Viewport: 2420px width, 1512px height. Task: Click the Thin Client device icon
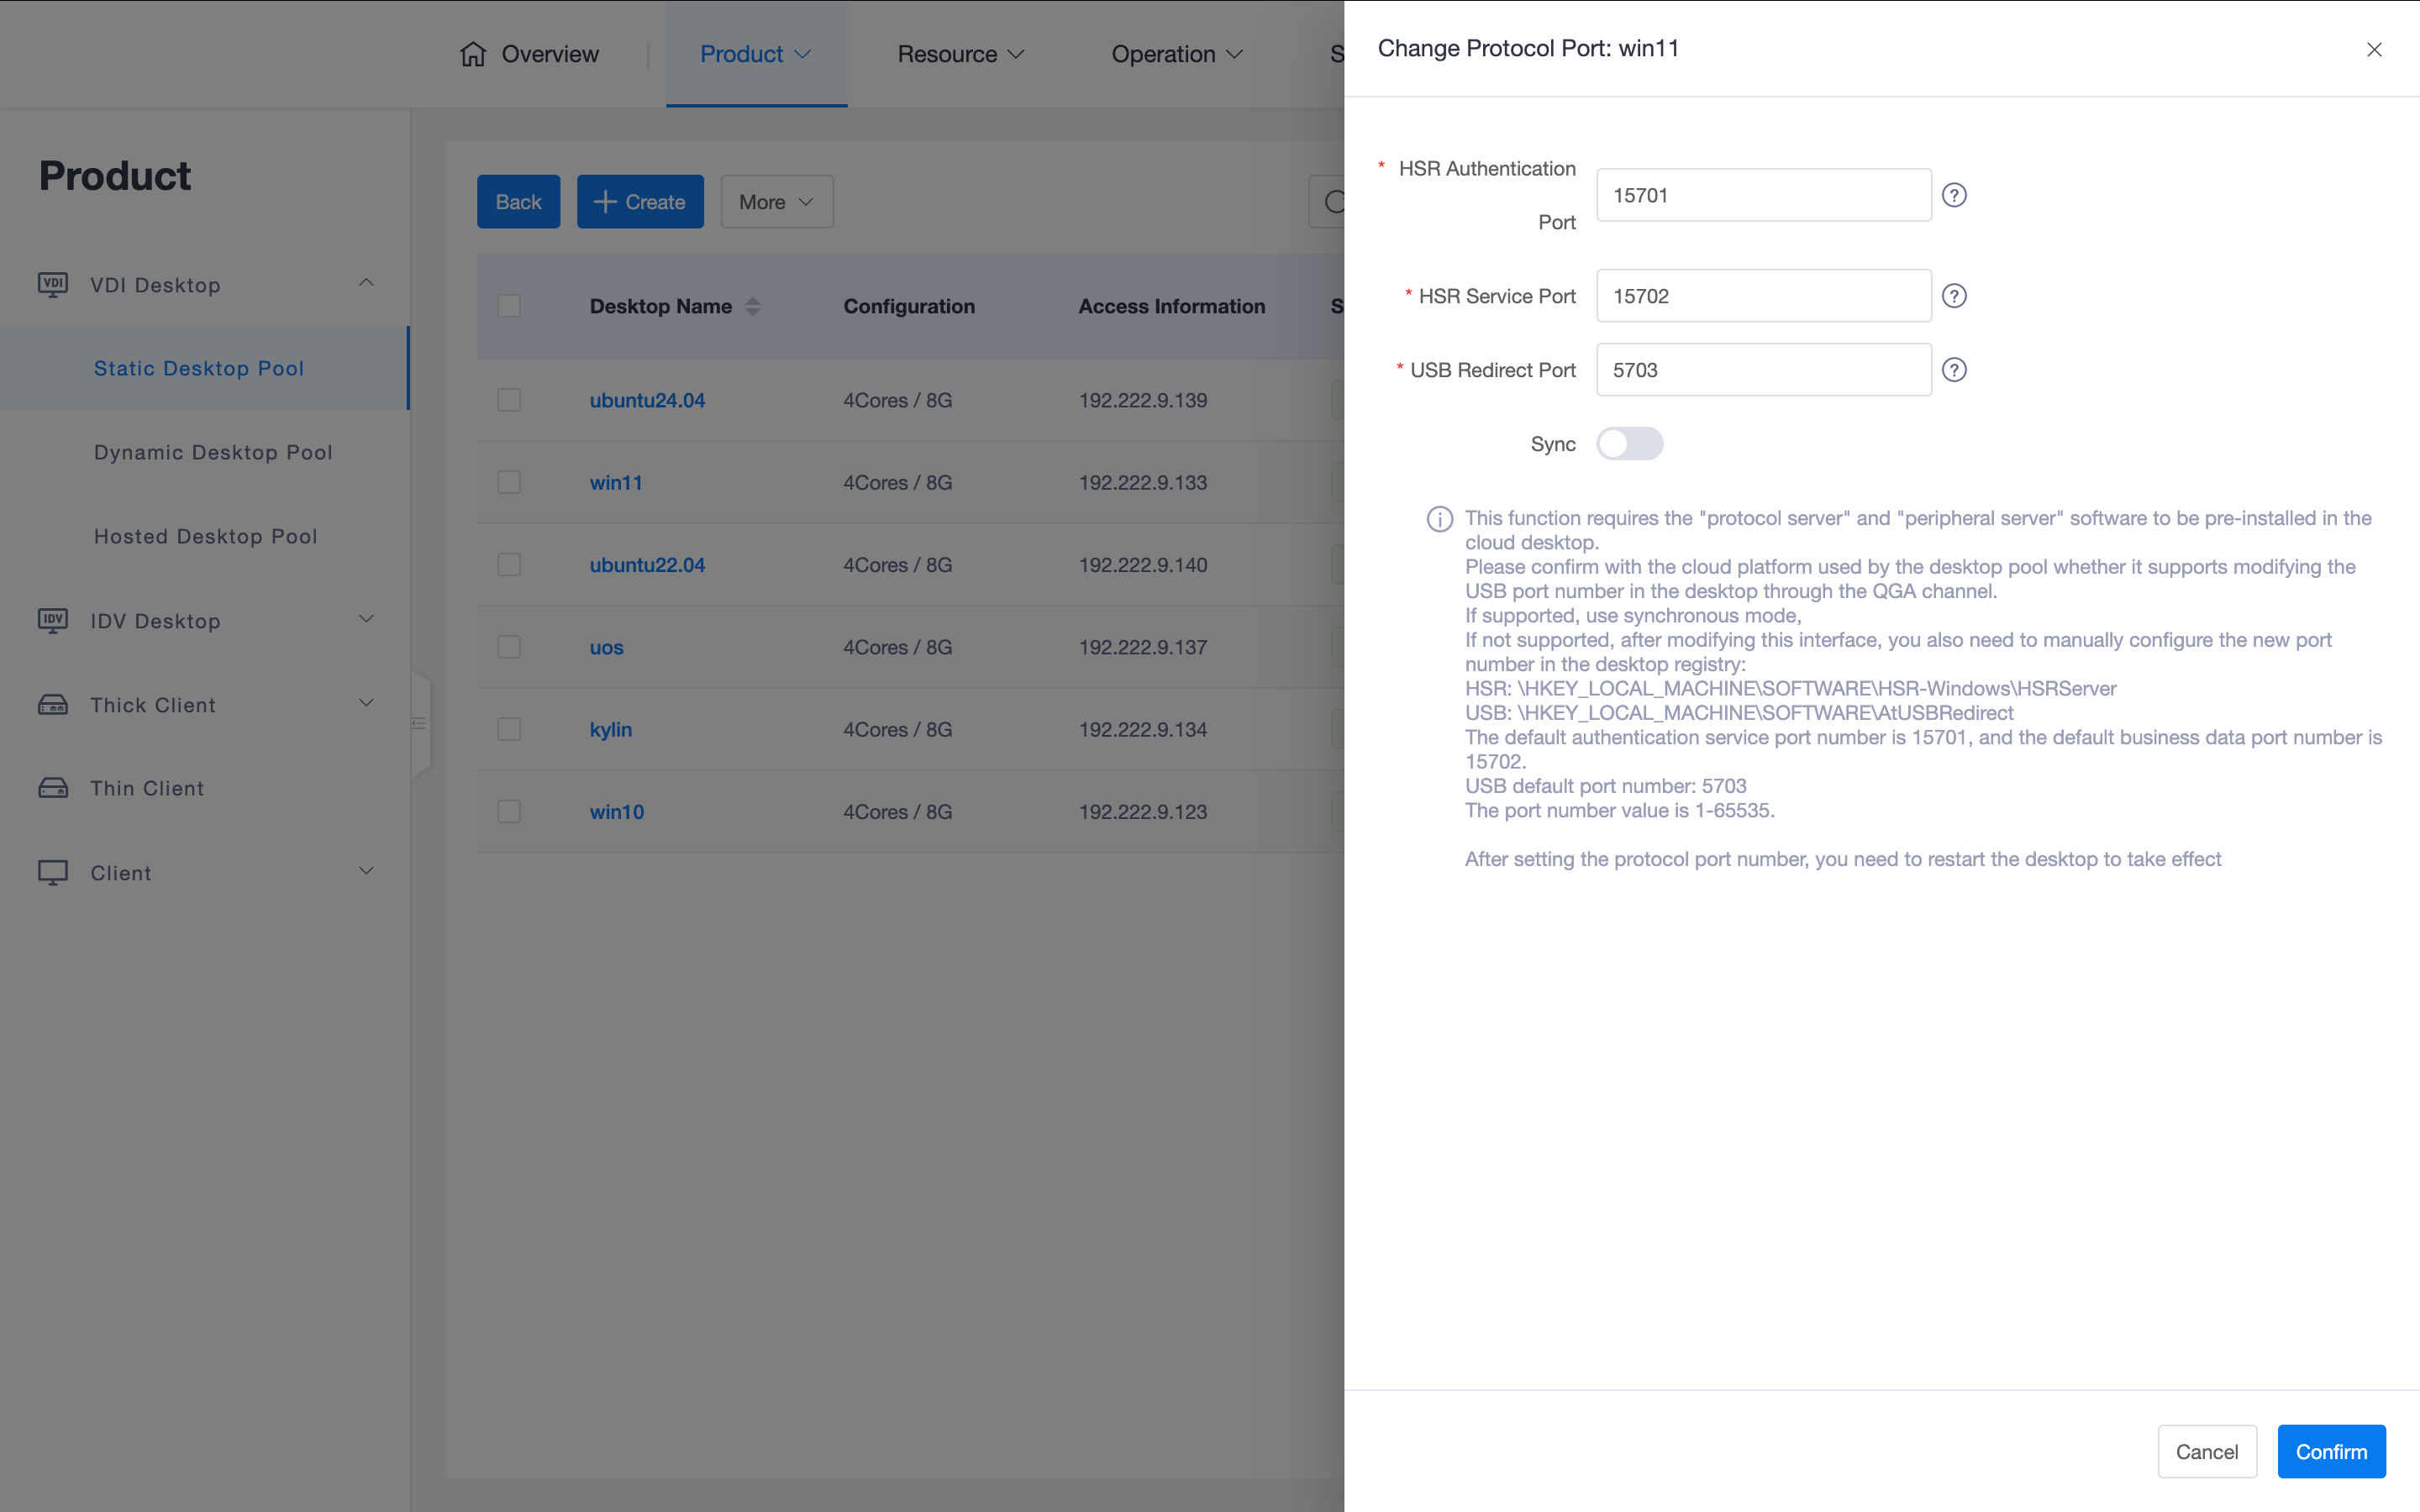53,788
